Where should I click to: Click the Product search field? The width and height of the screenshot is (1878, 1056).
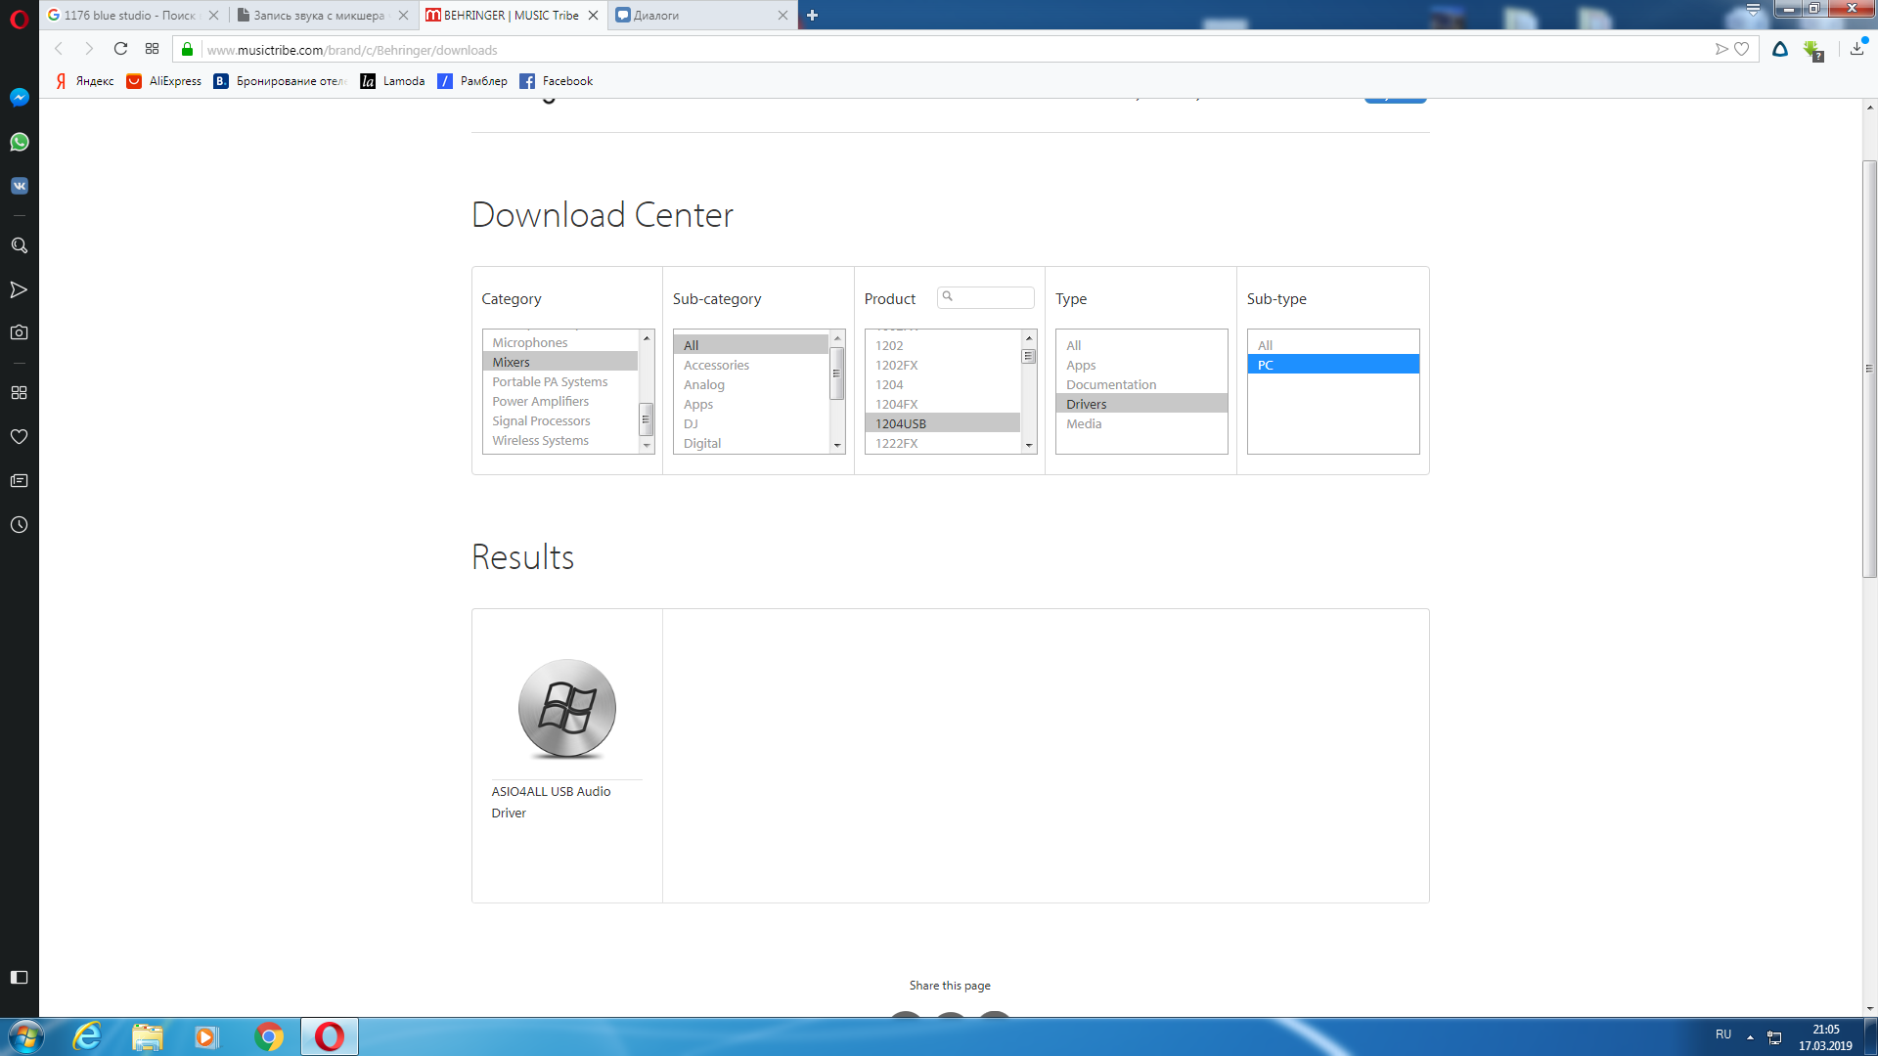(986, 297)
